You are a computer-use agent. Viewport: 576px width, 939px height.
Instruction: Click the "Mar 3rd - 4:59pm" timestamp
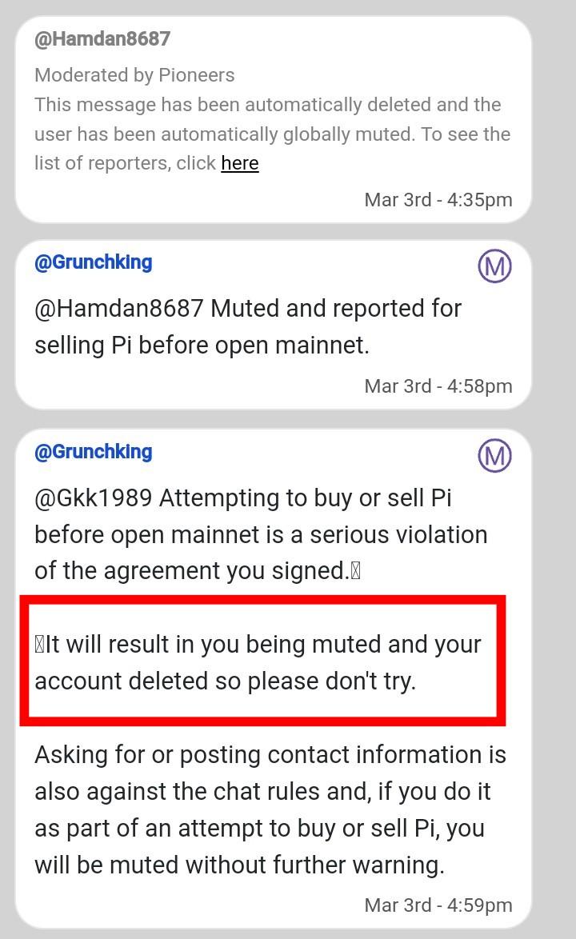(438, 905)
